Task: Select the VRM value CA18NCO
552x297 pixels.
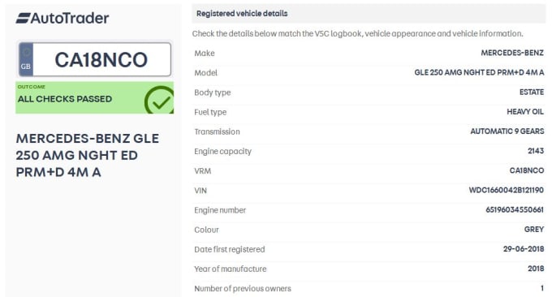Action: [527, 170]
